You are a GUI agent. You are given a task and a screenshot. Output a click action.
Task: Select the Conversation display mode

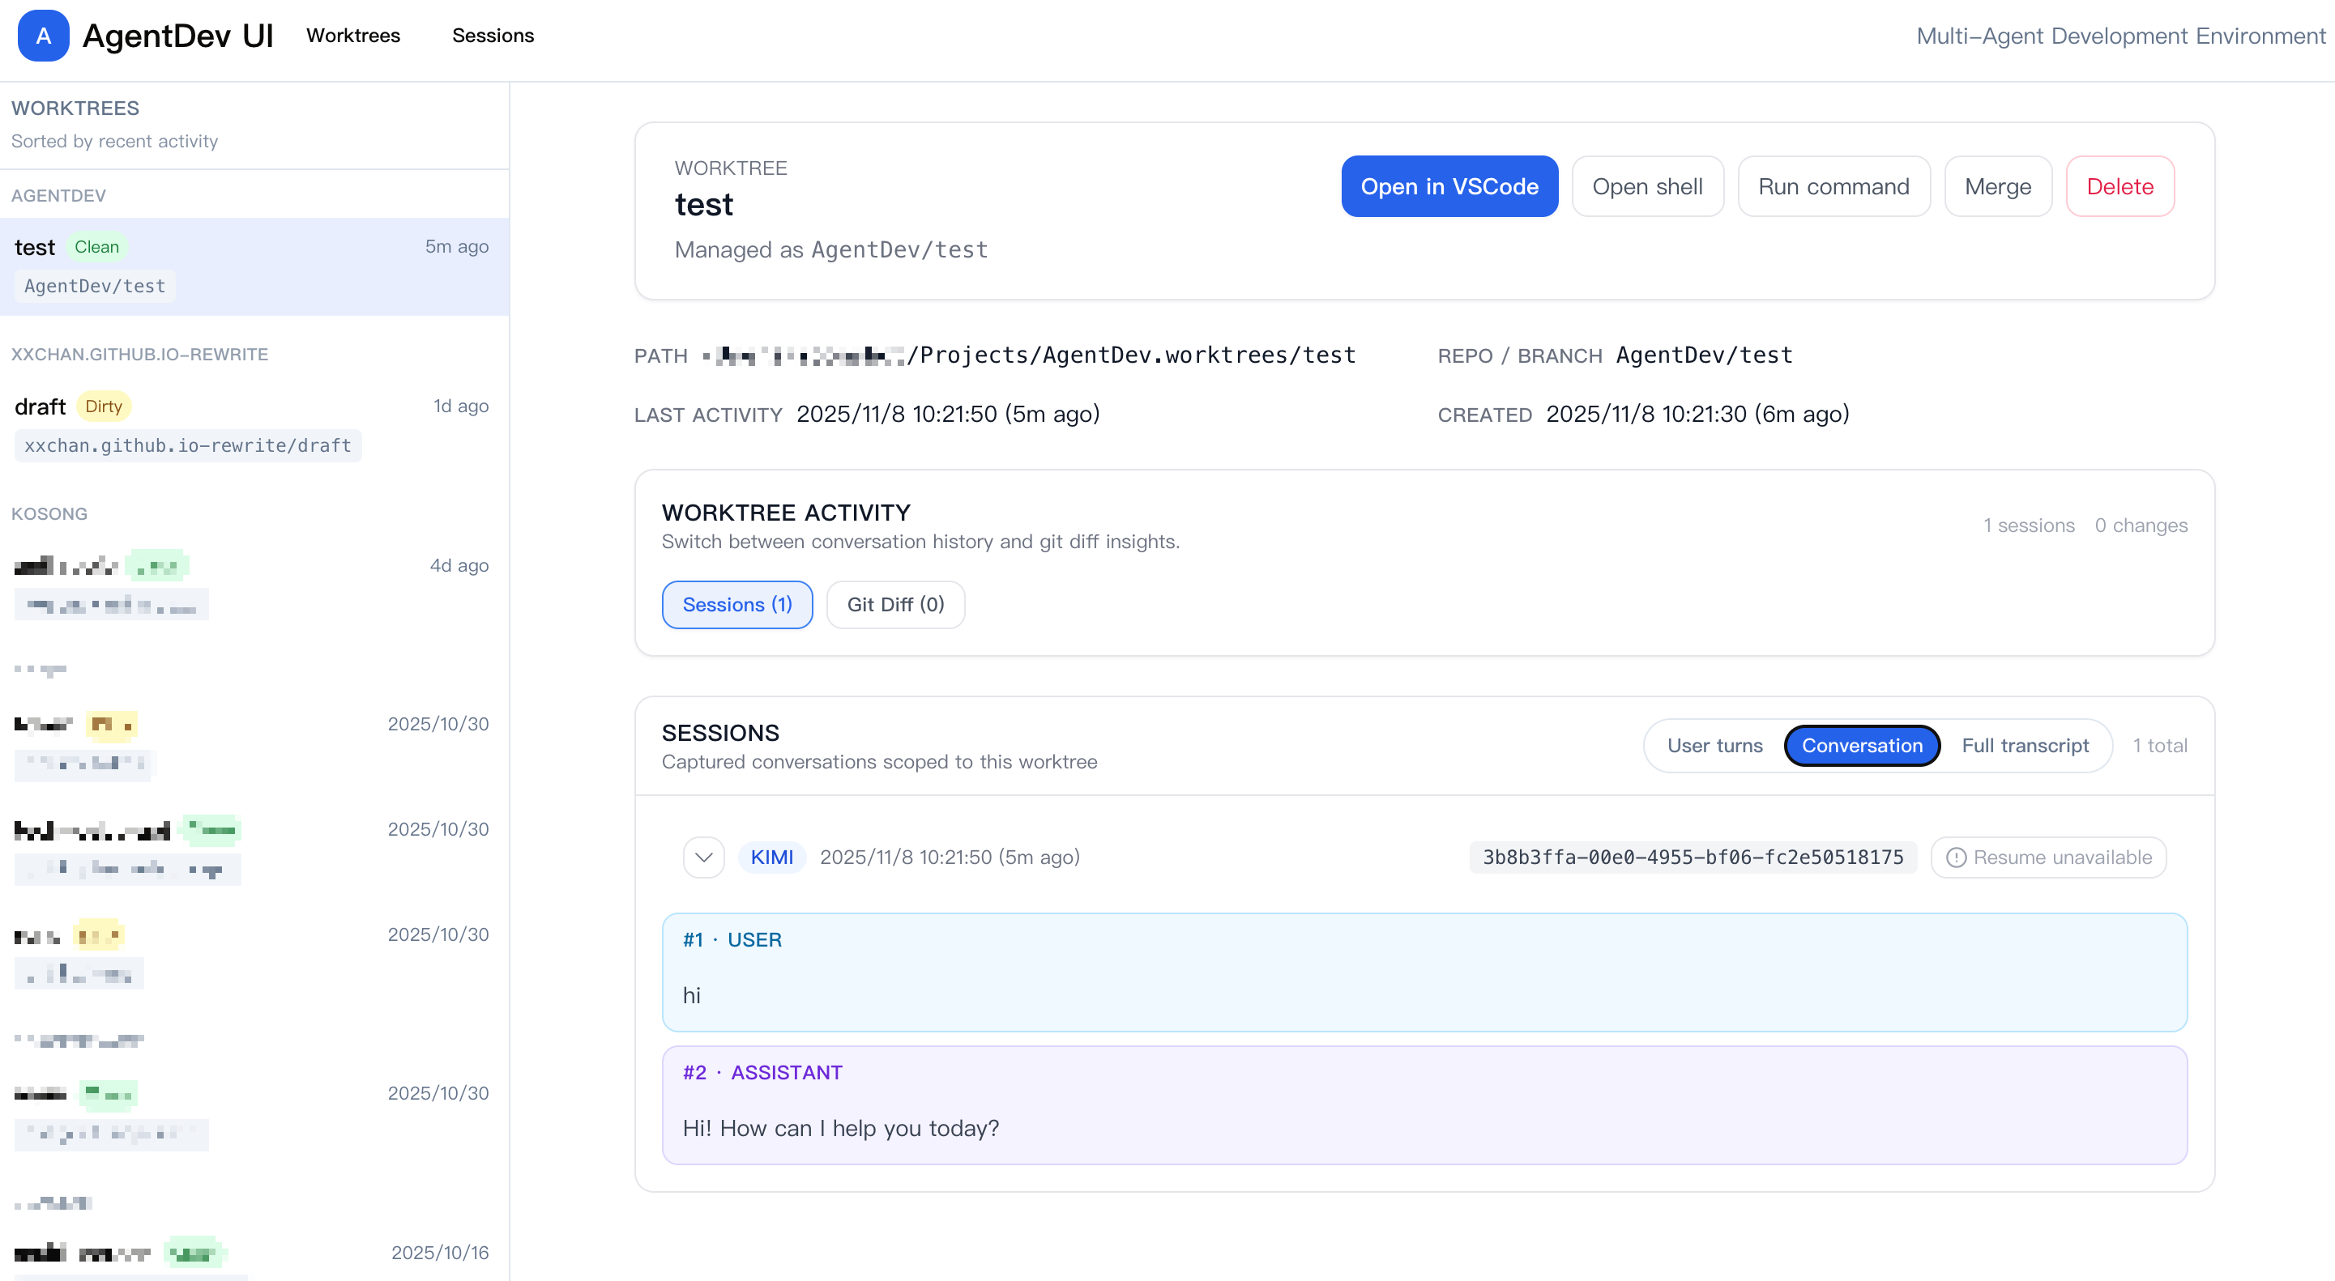(1862, 746)
